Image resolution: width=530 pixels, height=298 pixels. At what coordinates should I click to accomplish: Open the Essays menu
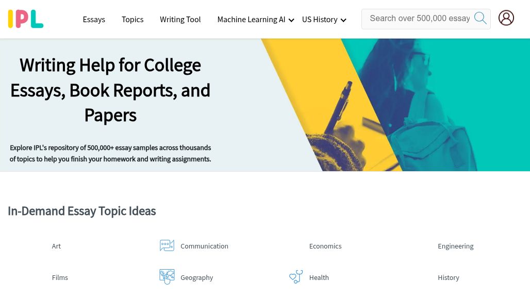94,20
